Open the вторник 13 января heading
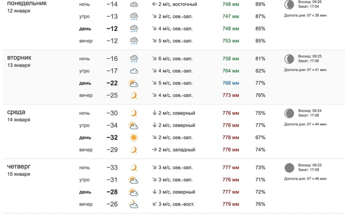Screen dimensions: 345x214 coord(19,61)
